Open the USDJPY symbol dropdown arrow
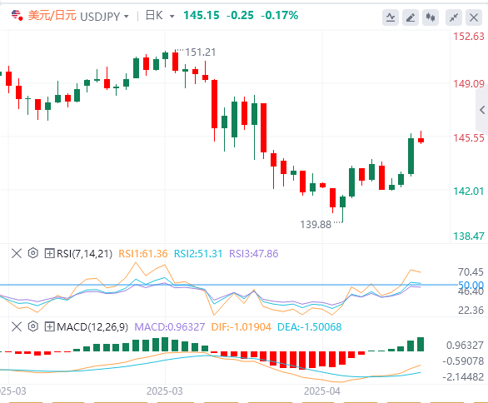The image size is (488, 403). pos(126,16)
